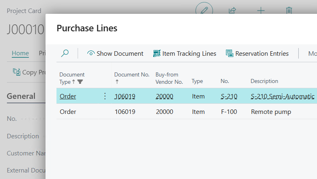Open item S-210 link

229,96
